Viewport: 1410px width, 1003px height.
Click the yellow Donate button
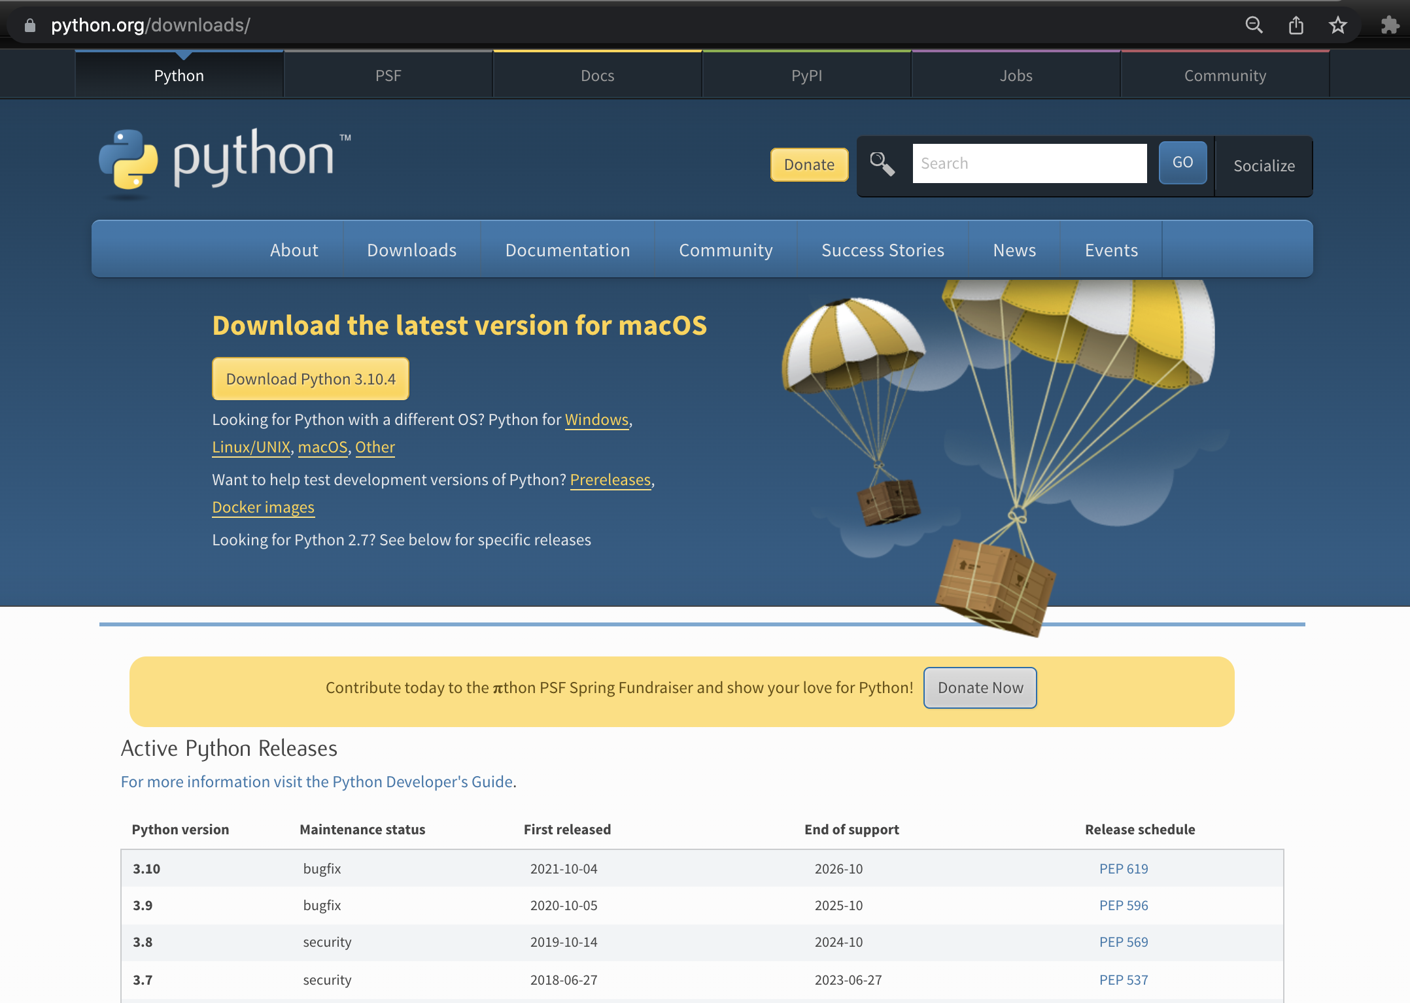tap(809, 165)
